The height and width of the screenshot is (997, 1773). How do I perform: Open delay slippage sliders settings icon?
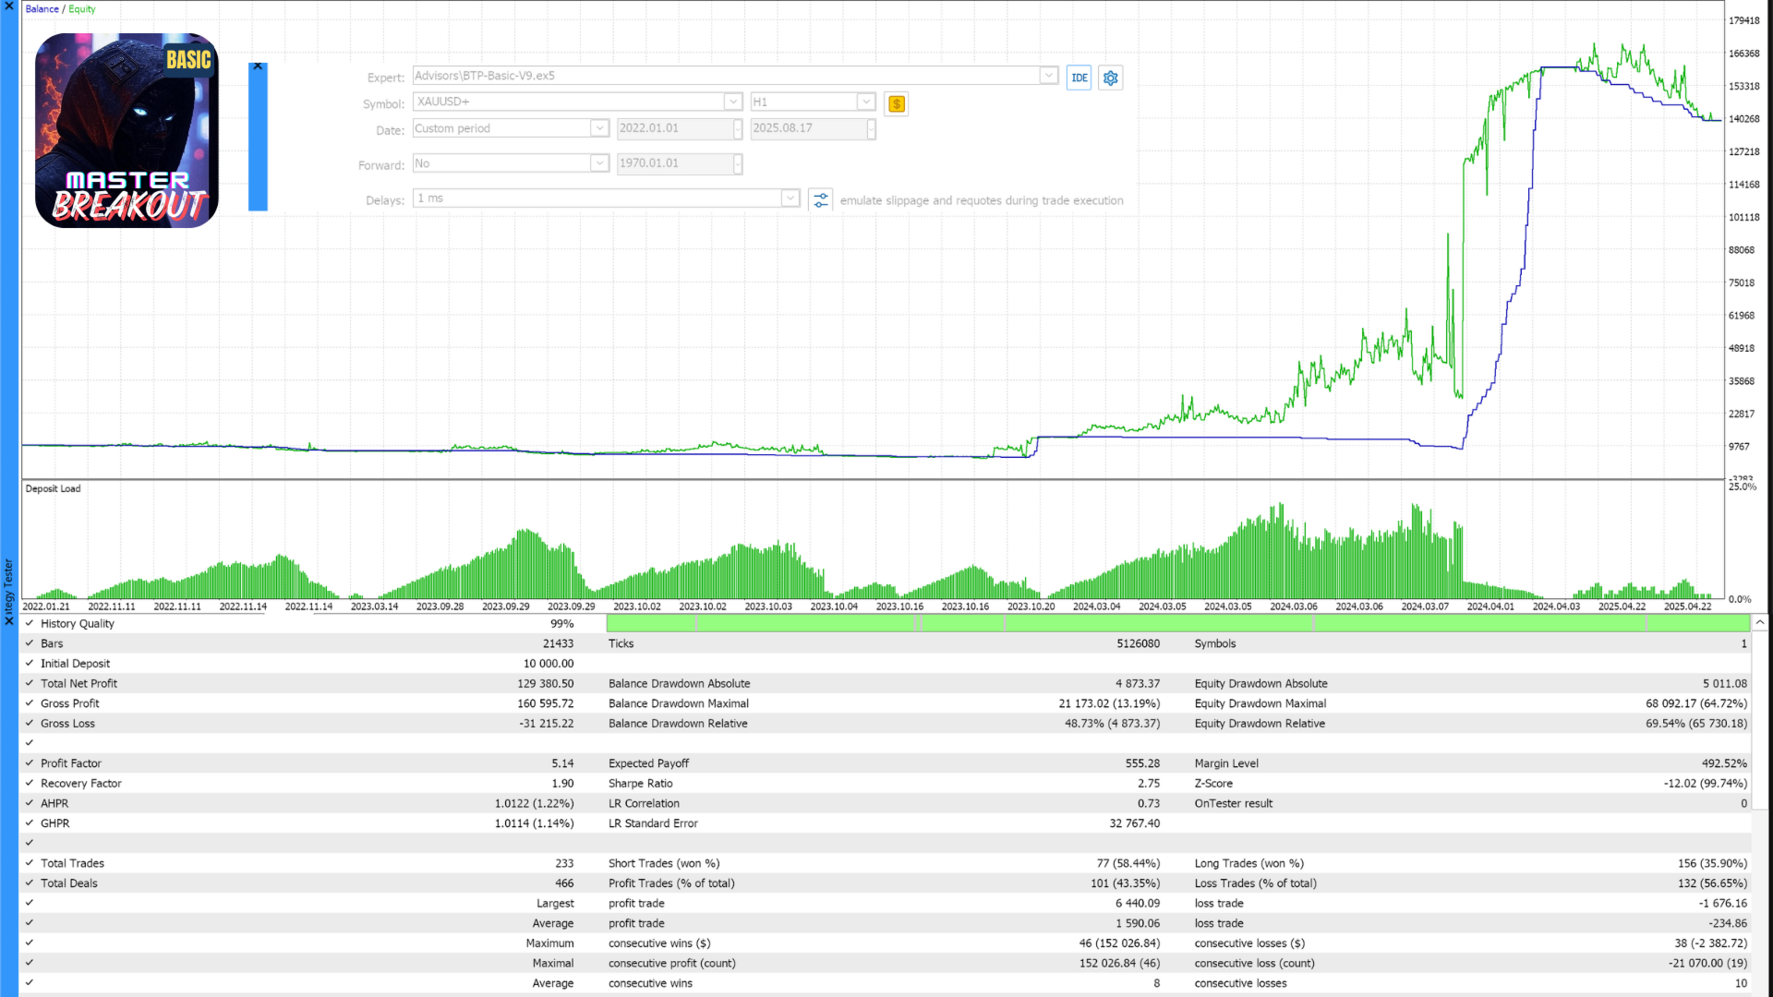coord(820,199)
